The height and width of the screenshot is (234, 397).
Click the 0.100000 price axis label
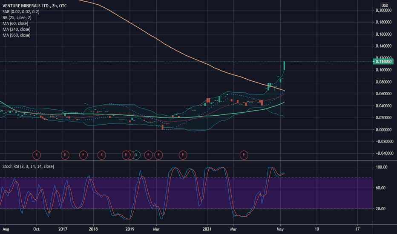pos(383,70)
